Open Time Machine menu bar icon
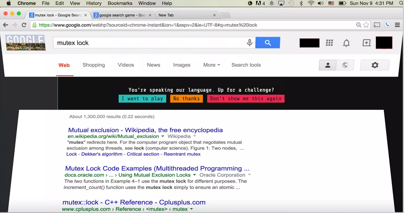The width and height of the screenshot is (404, 213). click(x=291, y=3)
